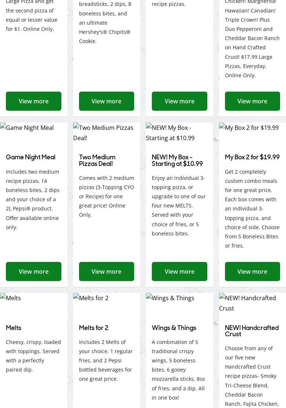Click the bold Melts for 2 heading

[94, 328]
